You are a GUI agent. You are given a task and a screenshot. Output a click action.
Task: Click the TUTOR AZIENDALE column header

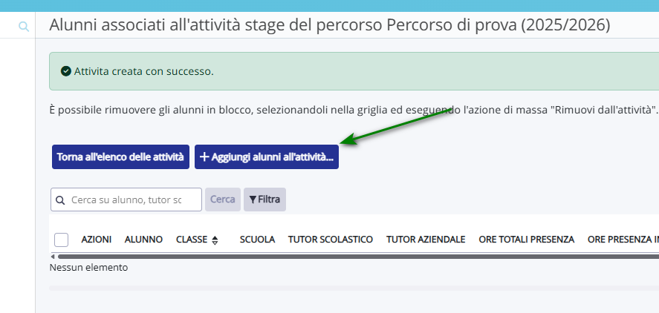tap(426, 240)
